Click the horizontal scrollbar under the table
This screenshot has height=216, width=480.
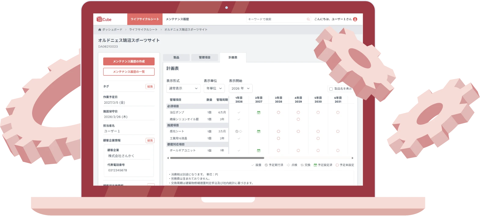[217, 158]
